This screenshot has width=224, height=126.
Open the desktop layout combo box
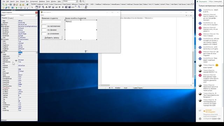70,1
